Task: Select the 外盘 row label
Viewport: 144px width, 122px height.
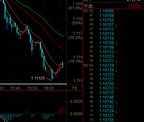Action: (x=88, y=6)
